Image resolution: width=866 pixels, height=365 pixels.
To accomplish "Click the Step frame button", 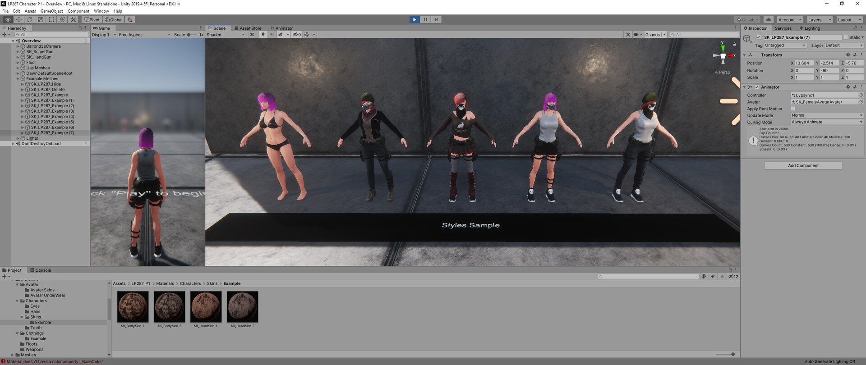I will click(436, 20).
